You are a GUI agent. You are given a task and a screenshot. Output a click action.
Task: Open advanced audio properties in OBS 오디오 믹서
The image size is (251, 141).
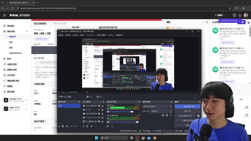coord(108,126)
